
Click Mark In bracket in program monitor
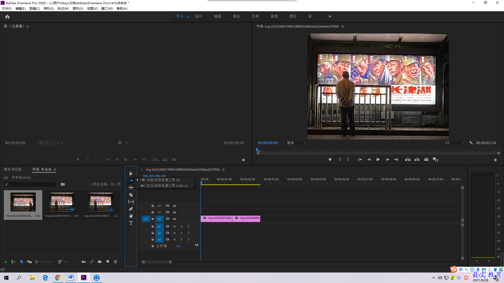(x=340, y=159)
